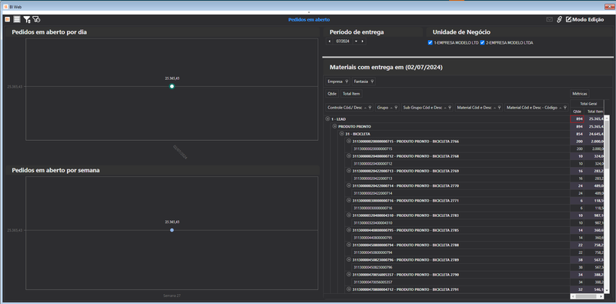Click the Pedidos em aberto title
Image resolution: width=616 pixels, height=304 pixels.
click(x=309, y=19)
